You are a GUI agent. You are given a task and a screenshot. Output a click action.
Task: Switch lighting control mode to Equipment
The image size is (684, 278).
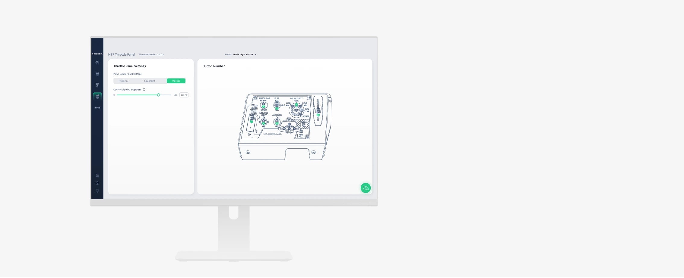150,81
